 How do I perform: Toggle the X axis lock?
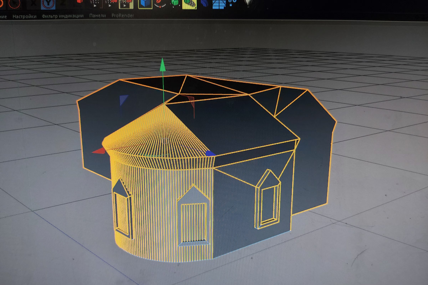tap(34, 4)
